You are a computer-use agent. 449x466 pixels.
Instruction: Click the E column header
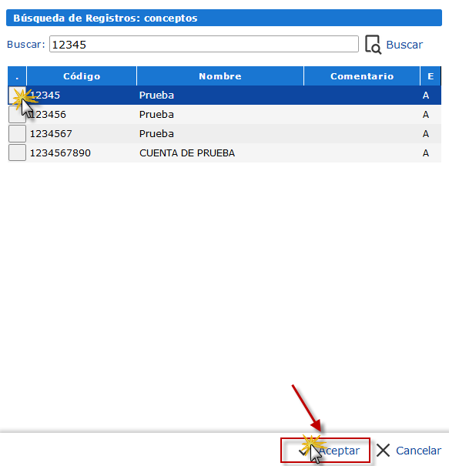click(x=431, y=76)
